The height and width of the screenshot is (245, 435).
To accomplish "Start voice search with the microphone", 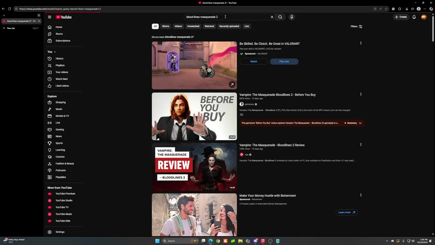I will (292, 17).
